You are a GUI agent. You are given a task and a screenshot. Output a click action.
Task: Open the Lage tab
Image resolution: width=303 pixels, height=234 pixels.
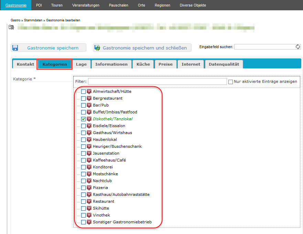(81, 64)
